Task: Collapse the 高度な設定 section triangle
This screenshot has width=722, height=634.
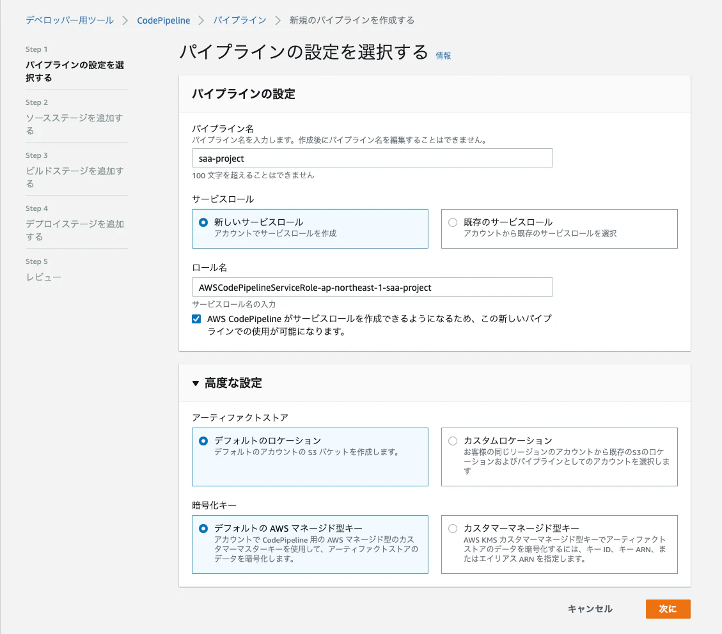Action: 196,383
